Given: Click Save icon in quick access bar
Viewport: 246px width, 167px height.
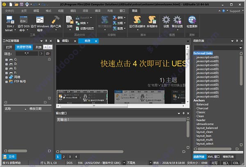Looking at the screenshot, I should coord(21,5).
